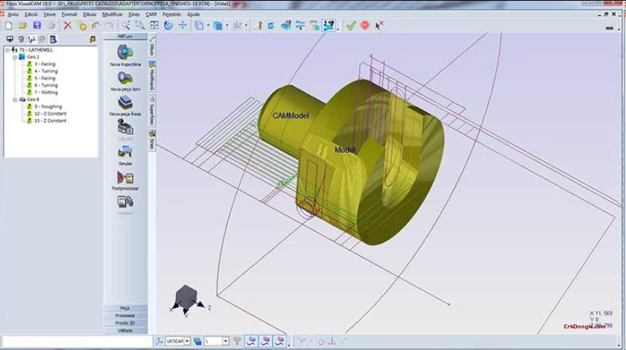Collapse the Geo 2 tree node

tap(14, 57)
